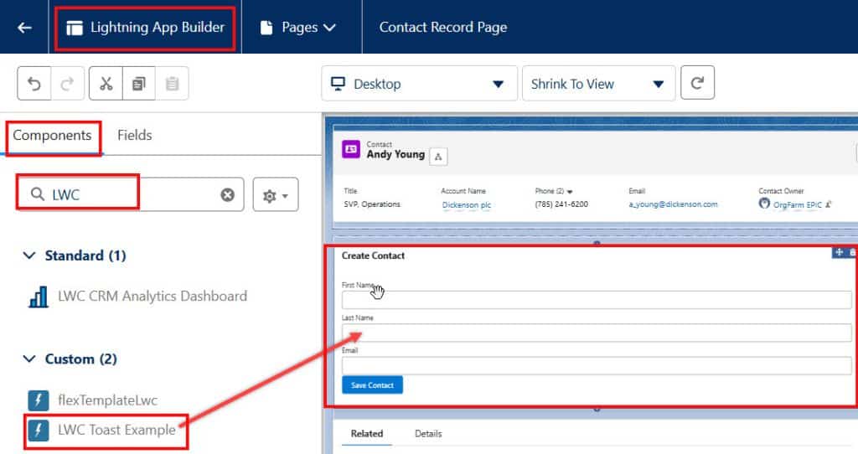Collapse the Custom (2) section
The height and width of the screenshot is (454, 858).
(29, 359)
